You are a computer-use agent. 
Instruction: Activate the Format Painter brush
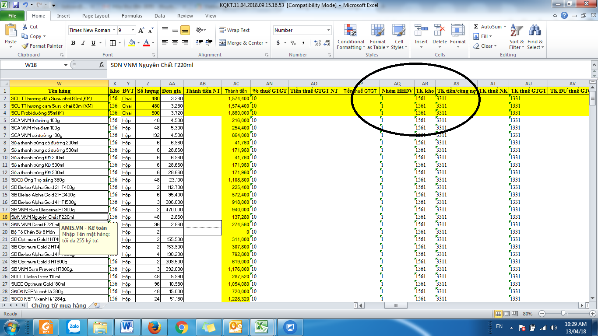[x=42, y=46]
